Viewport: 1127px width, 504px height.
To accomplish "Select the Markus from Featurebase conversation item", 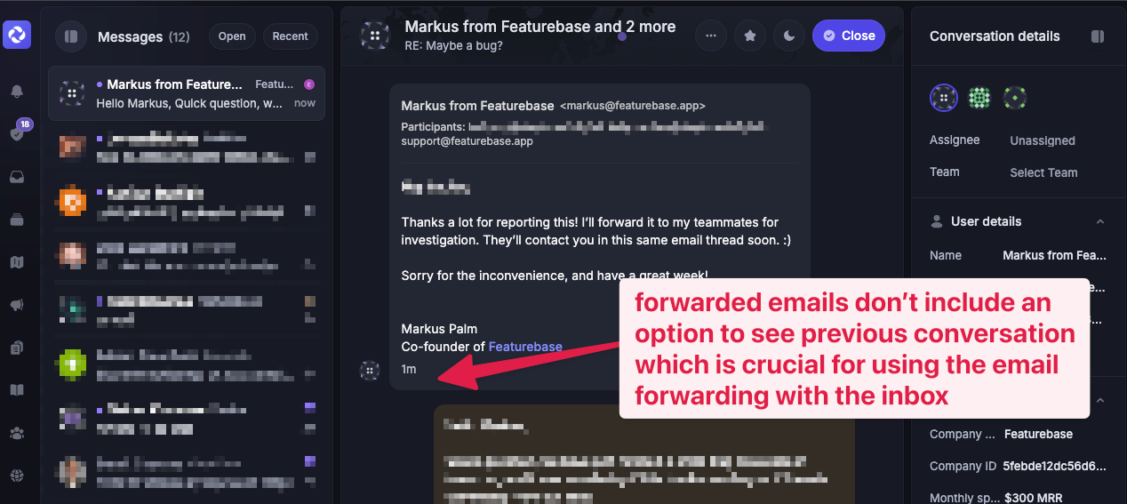I will point(187,93).
